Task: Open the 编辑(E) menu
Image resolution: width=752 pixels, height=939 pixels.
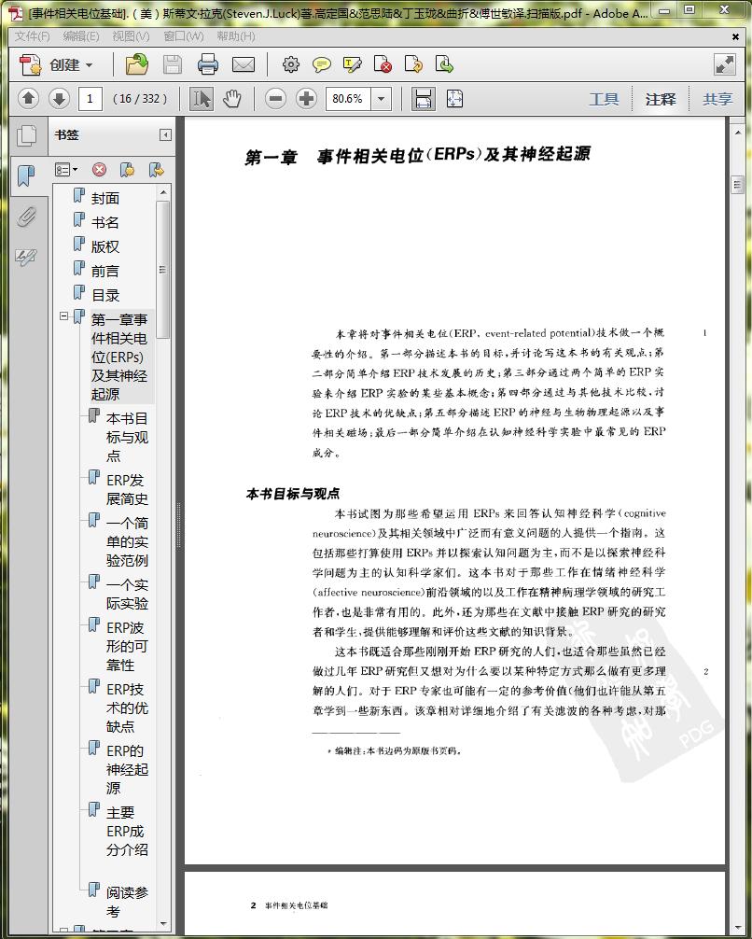Action: click(81, 35)
